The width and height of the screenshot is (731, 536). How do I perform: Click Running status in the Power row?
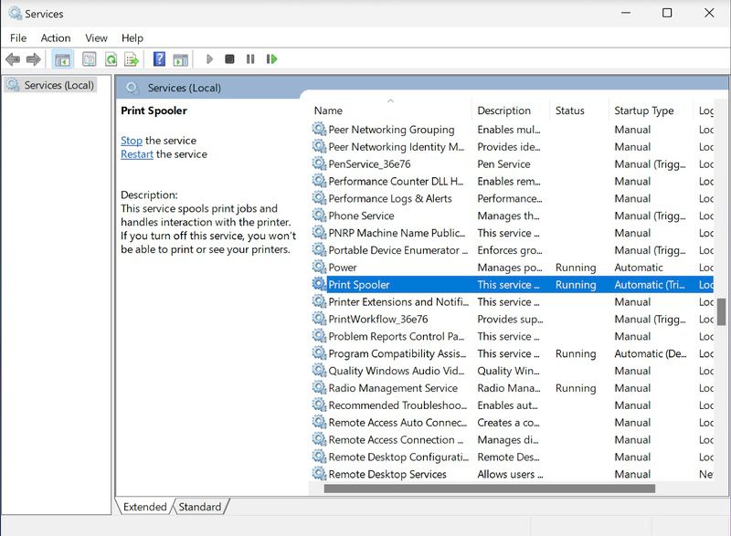coord(576,268)
